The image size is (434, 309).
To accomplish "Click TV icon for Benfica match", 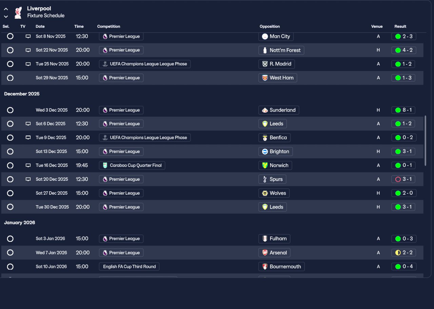I will [28, 138].
